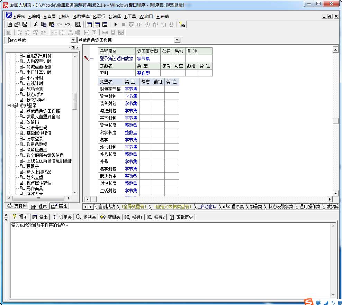Click the Paste clipboard icon

point(52,25)
